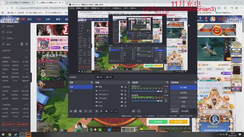This screenshot has width=244, height=137.
Task: Open 工具(T) menu in OBS
Action: tap(126, 8)
